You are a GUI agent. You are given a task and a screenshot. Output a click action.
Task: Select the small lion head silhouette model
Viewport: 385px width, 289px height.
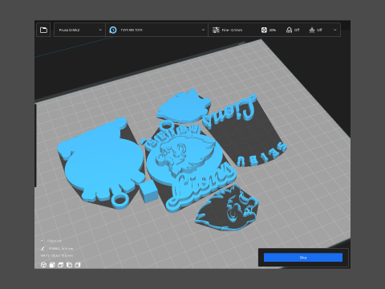coord(184,107)
